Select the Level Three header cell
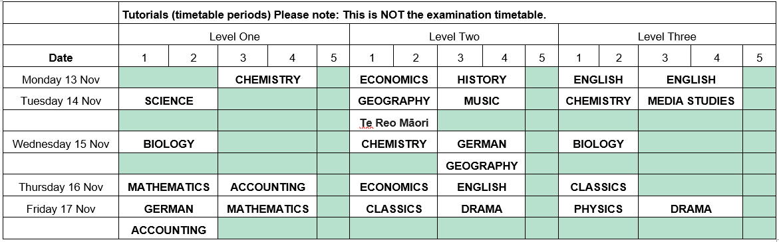This screenshot has height=242, width=779. [x=667, y=36]
